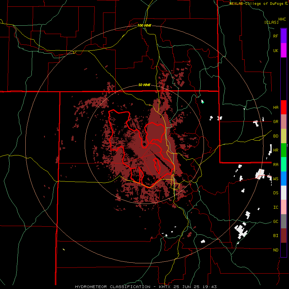This screenshot has height=289, width=289.
Task: Select the GR dusty-pink legend swatch
Action: coord(284,122)
